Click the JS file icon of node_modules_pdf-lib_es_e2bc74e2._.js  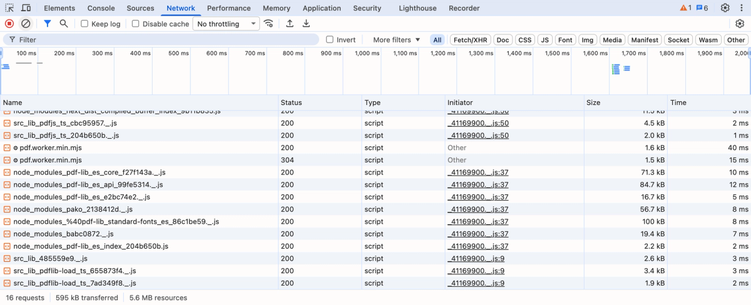[8, 197]
